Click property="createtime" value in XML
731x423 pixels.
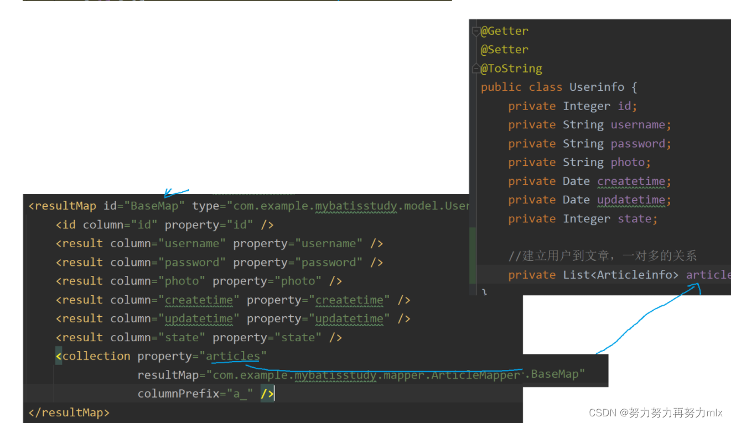pos(349,300)
